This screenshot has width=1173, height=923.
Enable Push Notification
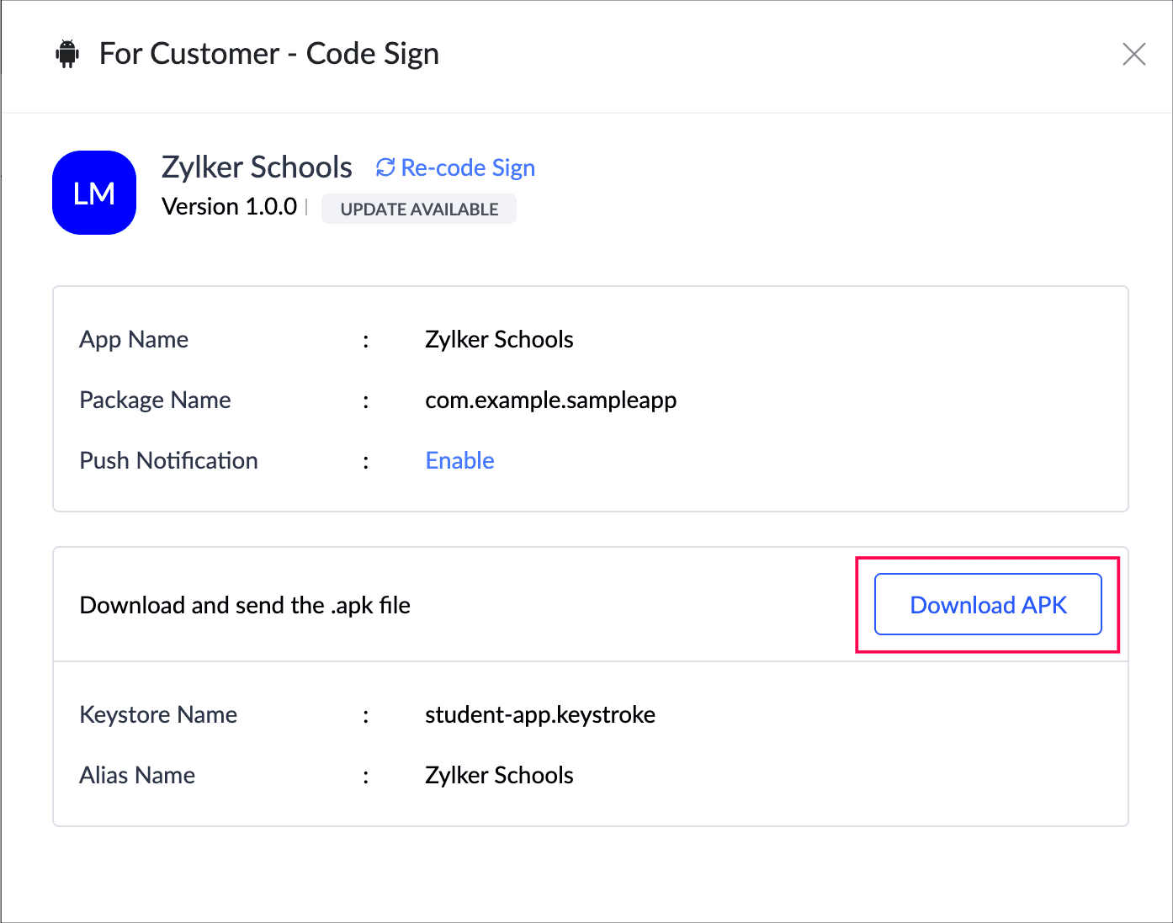tap(459, 460)
